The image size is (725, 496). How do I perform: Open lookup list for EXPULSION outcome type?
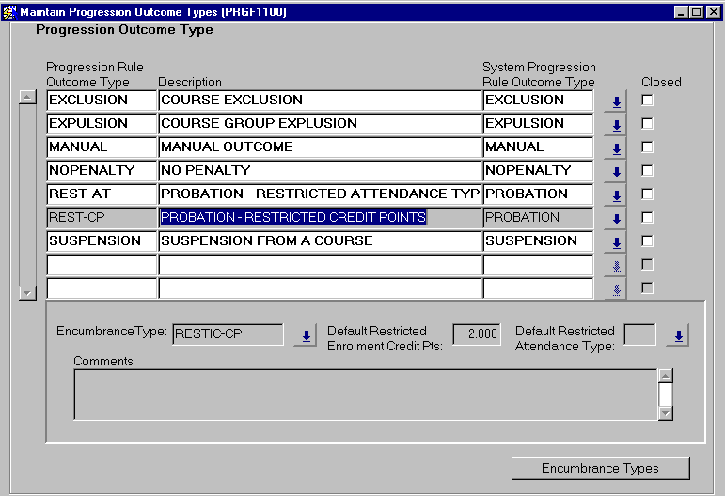(616, 125)
